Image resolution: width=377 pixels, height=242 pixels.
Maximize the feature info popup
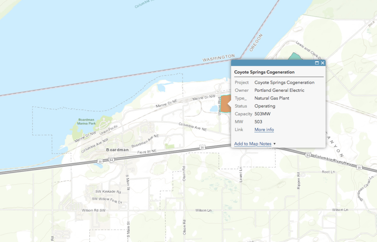317,63
